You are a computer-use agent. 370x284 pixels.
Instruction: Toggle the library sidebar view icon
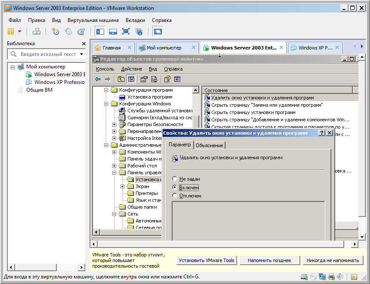coord(100,31)
